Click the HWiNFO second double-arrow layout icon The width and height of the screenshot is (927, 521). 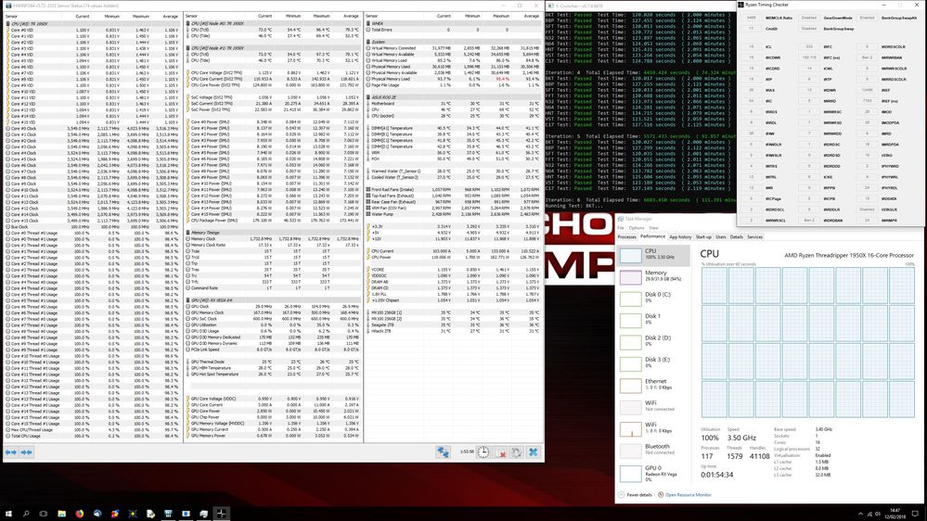tap(27, 452)
